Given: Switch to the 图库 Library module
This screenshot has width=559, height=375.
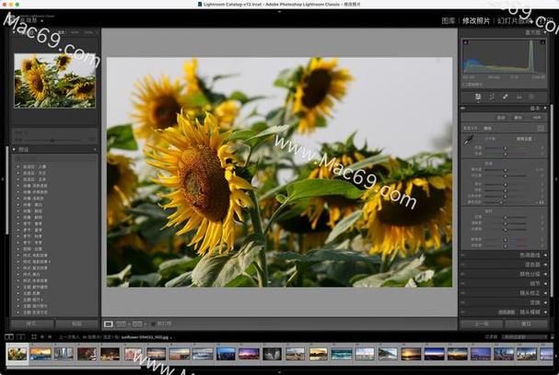Looking at the screenshot, I should (x=448, y=20).
